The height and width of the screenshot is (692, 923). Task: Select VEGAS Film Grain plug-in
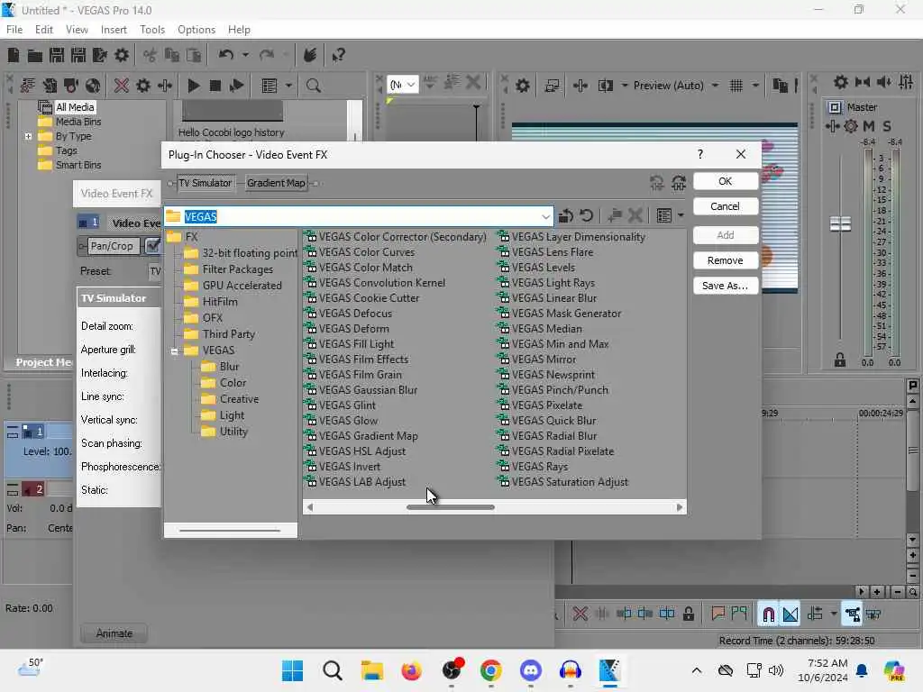(x=361, y=375)
